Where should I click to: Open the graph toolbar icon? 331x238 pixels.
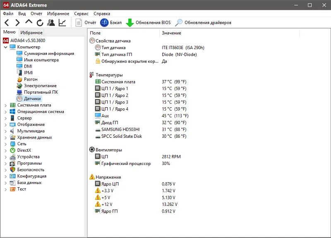click(62, 23)
